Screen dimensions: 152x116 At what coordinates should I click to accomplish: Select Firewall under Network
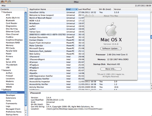(x=9, y=76)
